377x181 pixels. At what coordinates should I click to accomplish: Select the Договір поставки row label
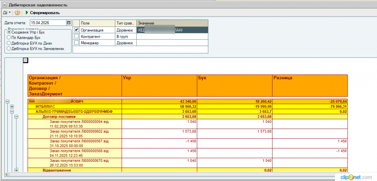[59, 116]
